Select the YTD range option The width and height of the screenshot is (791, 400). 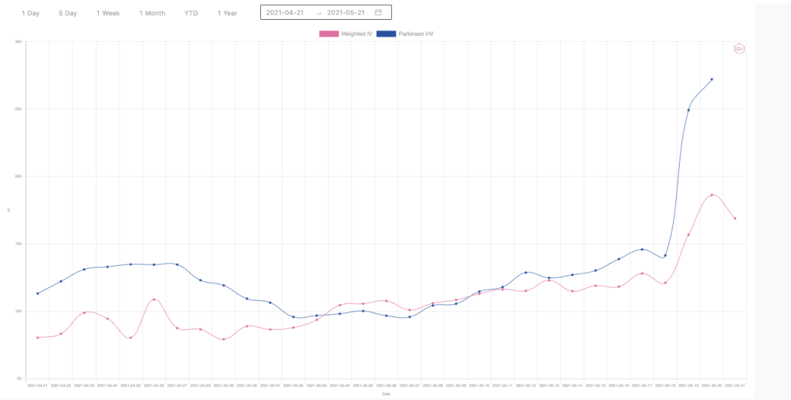pos(191,13)
